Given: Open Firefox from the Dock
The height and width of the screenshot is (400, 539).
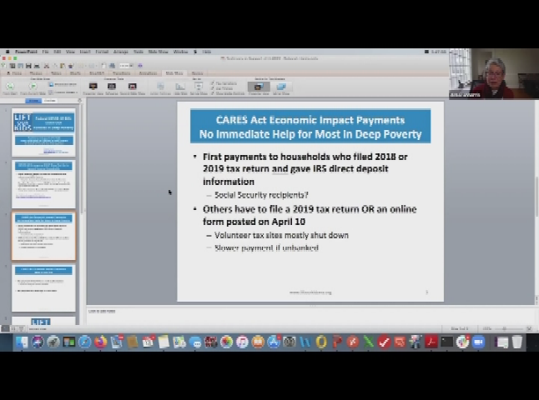Looking at the screenshot, I should pyautogui.click(x=100, y=342).
